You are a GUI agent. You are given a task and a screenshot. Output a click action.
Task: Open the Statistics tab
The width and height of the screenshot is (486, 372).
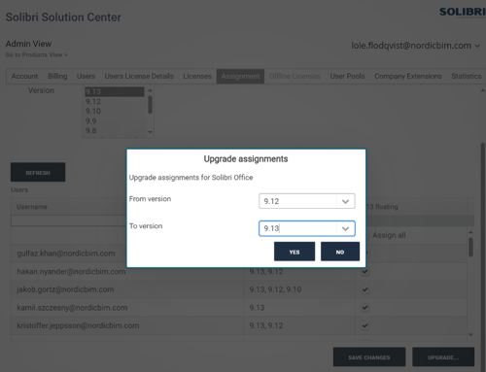[x=467, y=76]
